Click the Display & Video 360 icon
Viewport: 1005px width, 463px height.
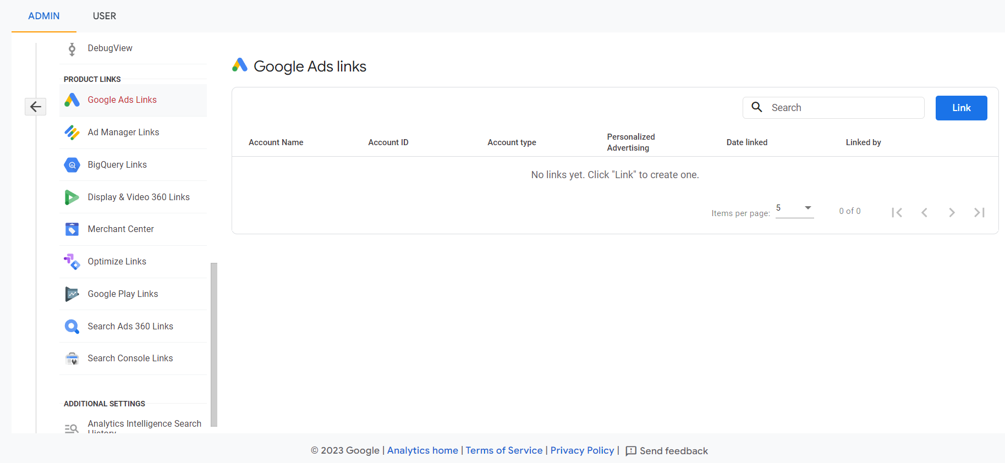point(72,197)
